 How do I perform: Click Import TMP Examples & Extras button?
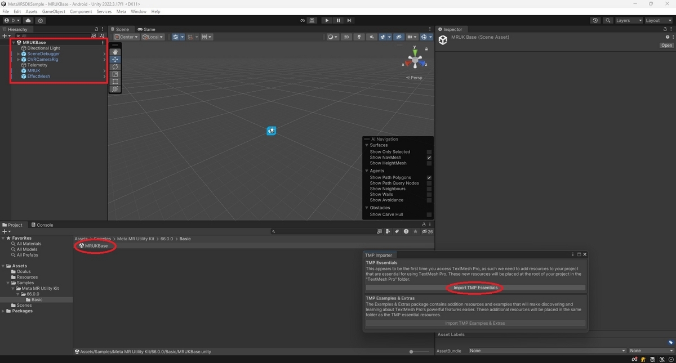pos(475,323)
